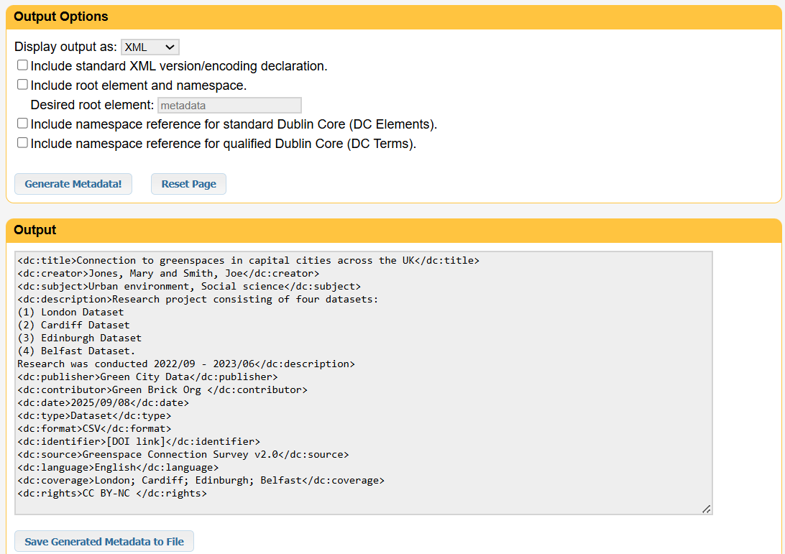
Task: Tick the qualified Dublin Core (DC Terms) checkbox
Action: click(23, 143)
